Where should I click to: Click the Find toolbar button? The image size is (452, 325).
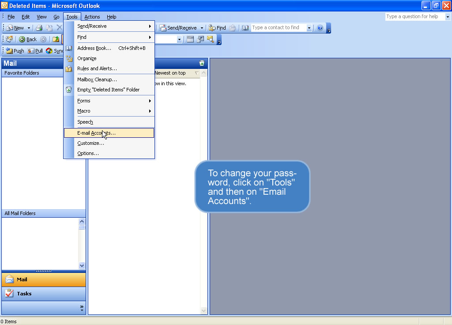(x=217, y=28)
